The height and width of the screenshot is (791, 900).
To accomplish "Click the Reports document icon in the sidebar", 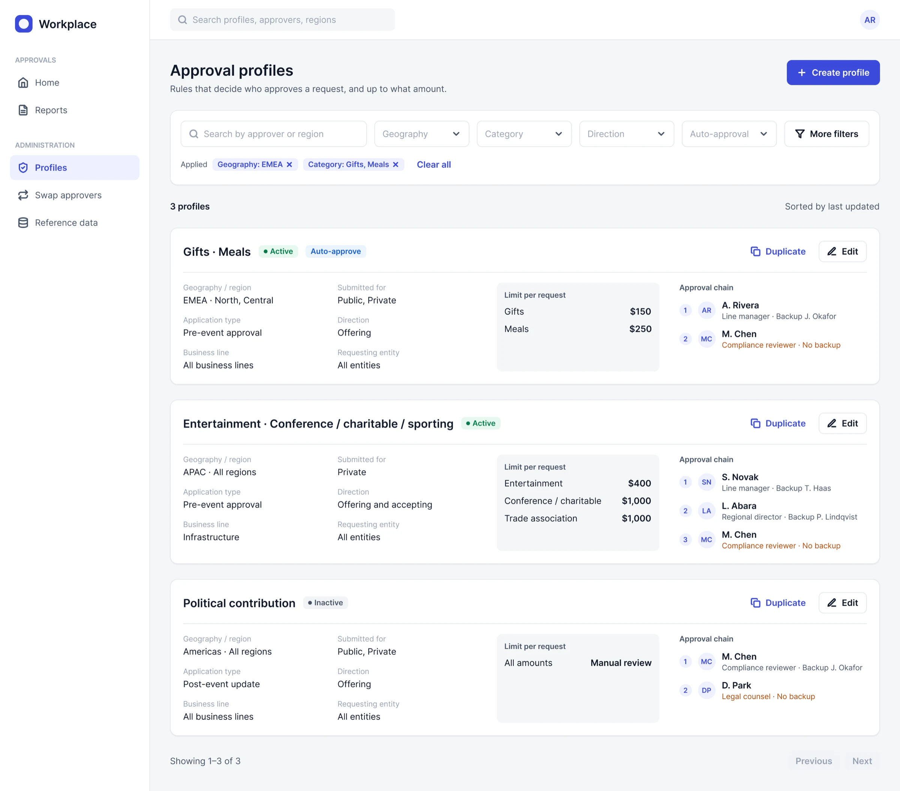I will click(23, 110).
